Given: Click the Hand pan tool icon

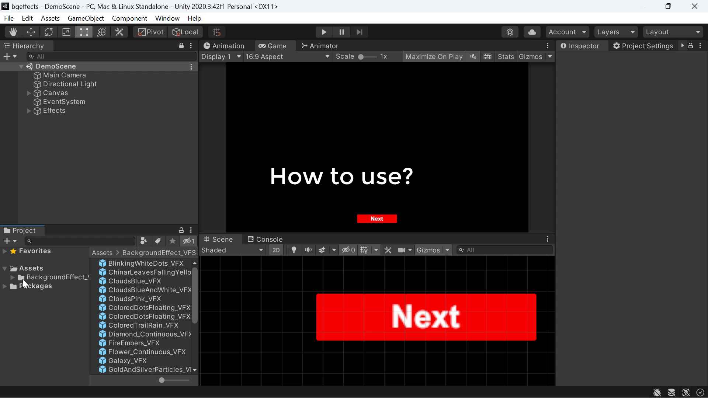Looking at the screenshot, I should (x=13, y=32).
